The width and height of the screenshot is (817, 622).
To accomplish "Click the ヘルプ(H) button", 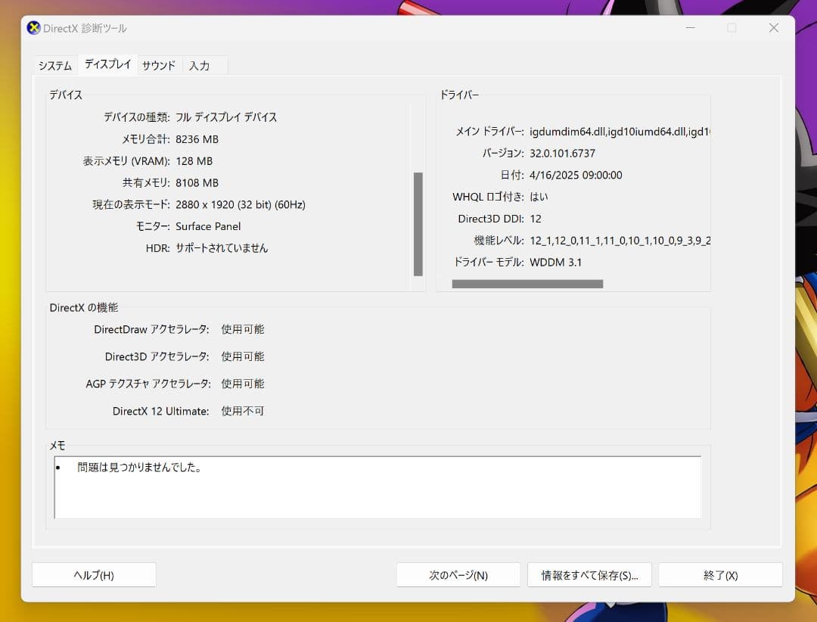I will (94, 574).
